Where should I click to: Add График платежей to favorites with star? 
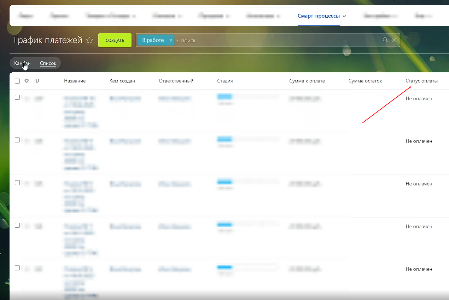point(89,40)
